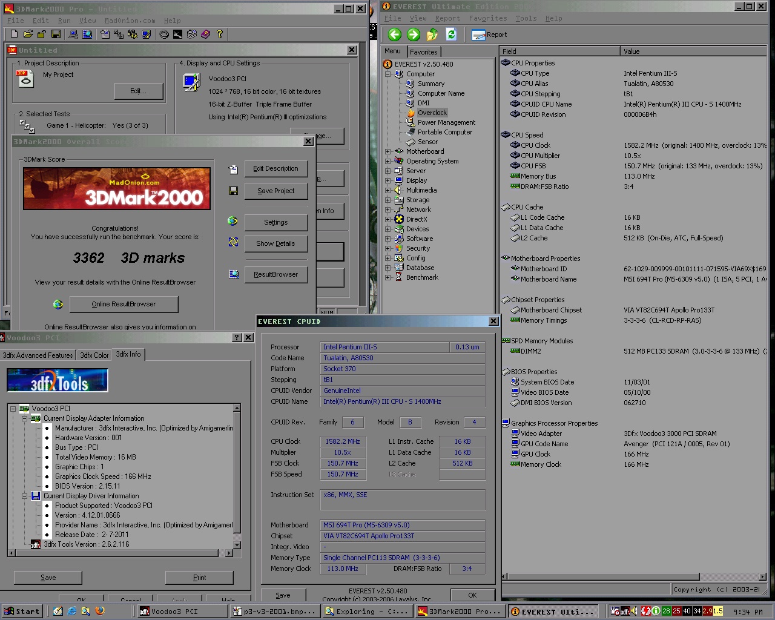Select Summary under Computer in EVEREST
The image size is (775, 620).
pyautogui.click(x=430, y=84)
